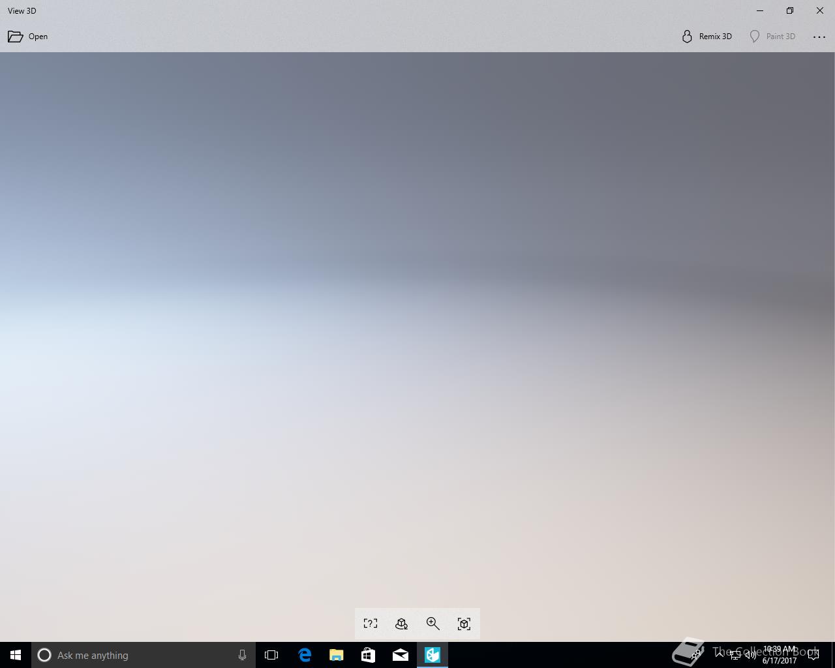Open the More options ellipsis menu
835x668 pixels.
tap(819, 37)
